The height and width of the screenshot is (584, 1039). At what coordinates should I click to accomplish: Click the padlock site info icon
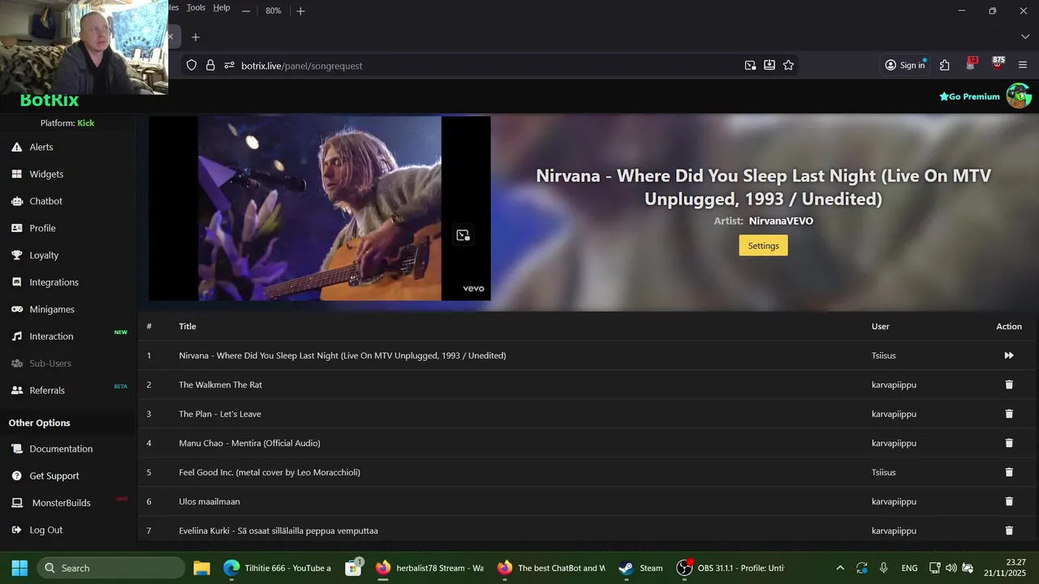210,66
